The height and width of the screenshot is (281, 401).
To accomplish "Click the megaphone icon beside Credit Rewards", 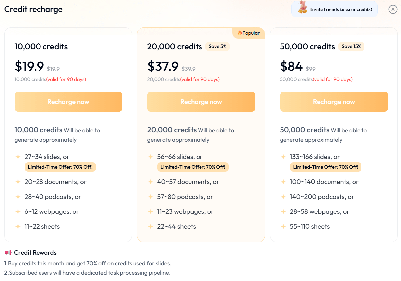I will [9, 253].
